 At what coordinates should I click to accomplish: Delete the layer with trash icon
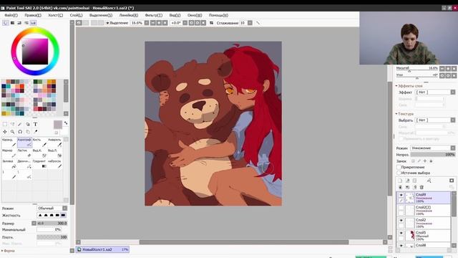coord(422,187)
